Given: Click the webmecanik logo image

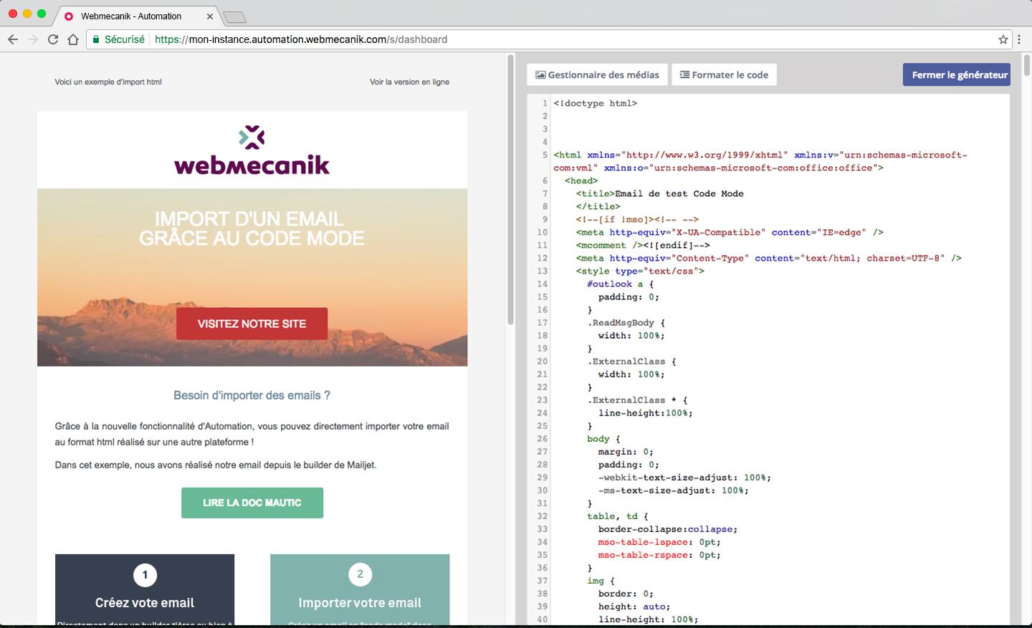Looking at the screenshot, I should [252, 150].
